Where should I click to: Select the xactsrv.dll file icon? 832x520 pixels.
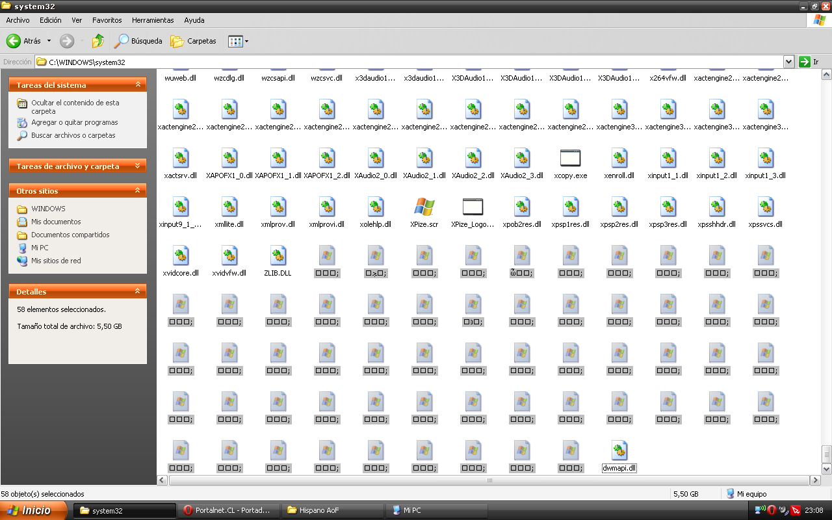(x=180, y=158)
